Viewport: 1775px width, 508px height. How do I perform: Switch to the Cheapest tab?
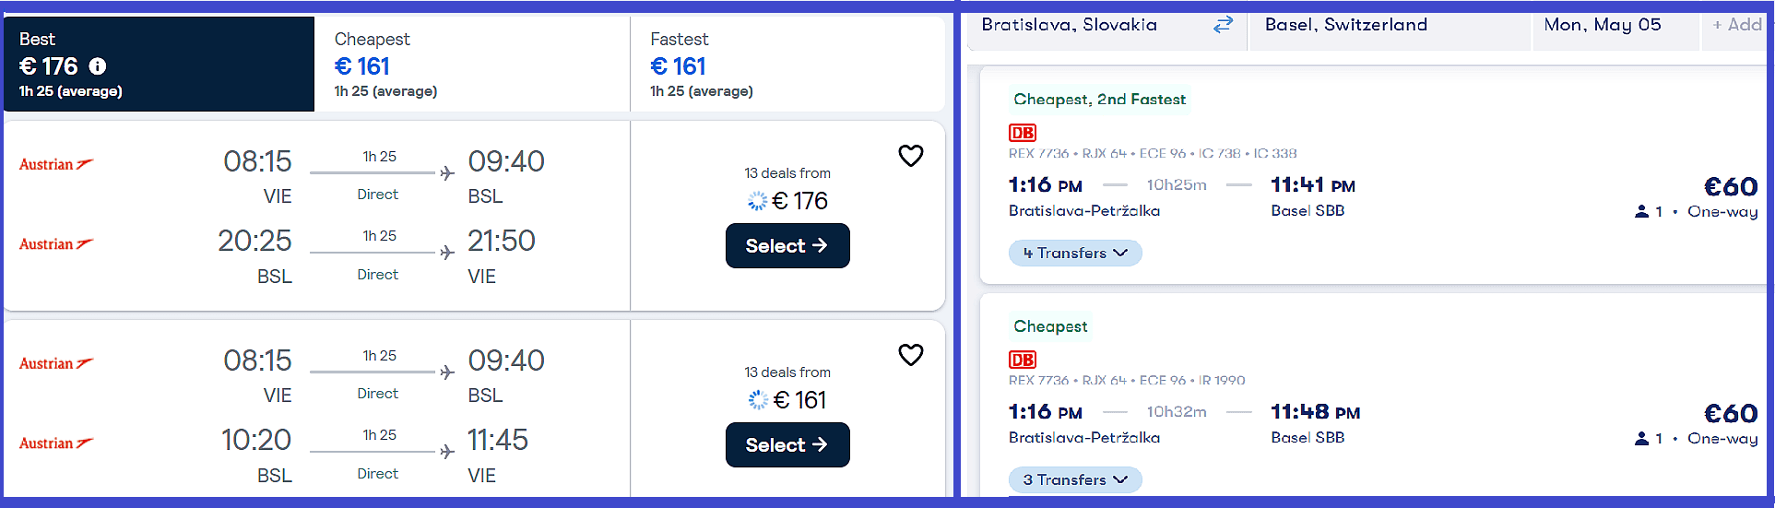click(x=470, y=65)
